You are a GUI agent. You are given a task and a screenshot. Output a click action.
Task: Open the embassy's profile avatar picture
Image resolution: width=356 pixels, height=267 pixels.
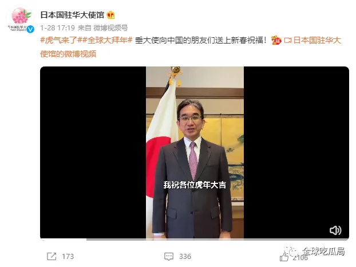point(20,19)
